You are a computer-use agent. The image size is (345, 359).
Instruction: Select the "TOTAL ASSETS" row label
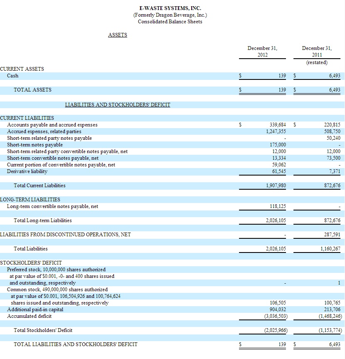(x=32, y=90)
